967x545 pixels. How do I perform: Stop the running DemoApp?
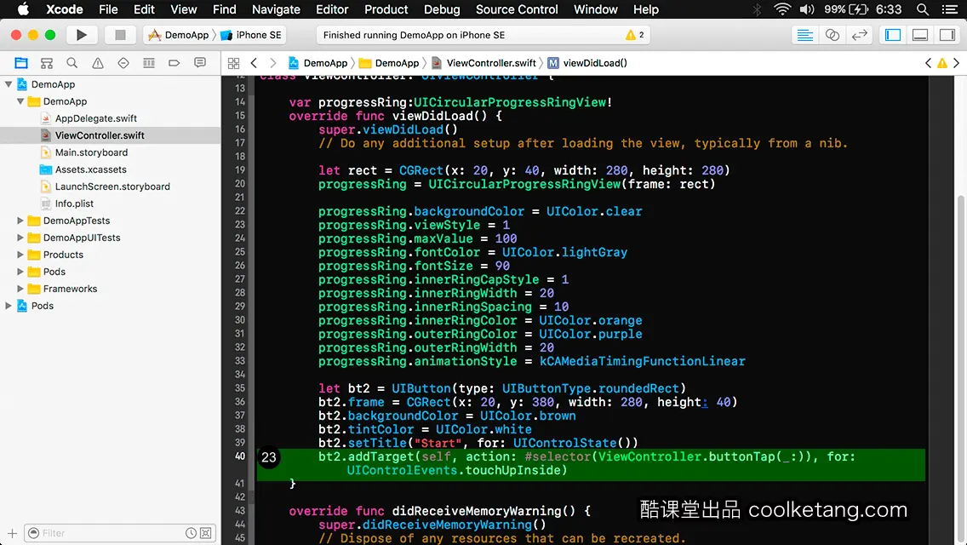(120, 35)
